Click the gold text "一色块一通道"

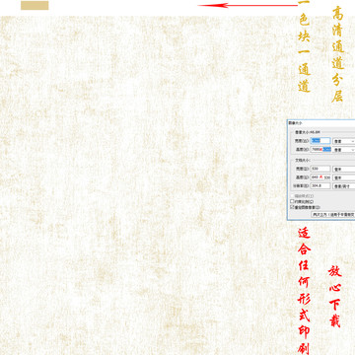point(305,46)
